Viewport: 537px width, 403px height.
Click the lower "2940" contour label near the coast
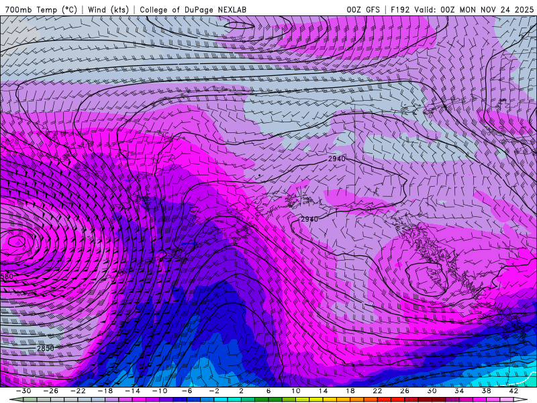(x=309, y=219)
